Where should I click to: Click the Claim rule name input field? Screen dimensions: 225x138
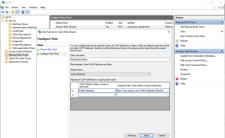[120, 60]
